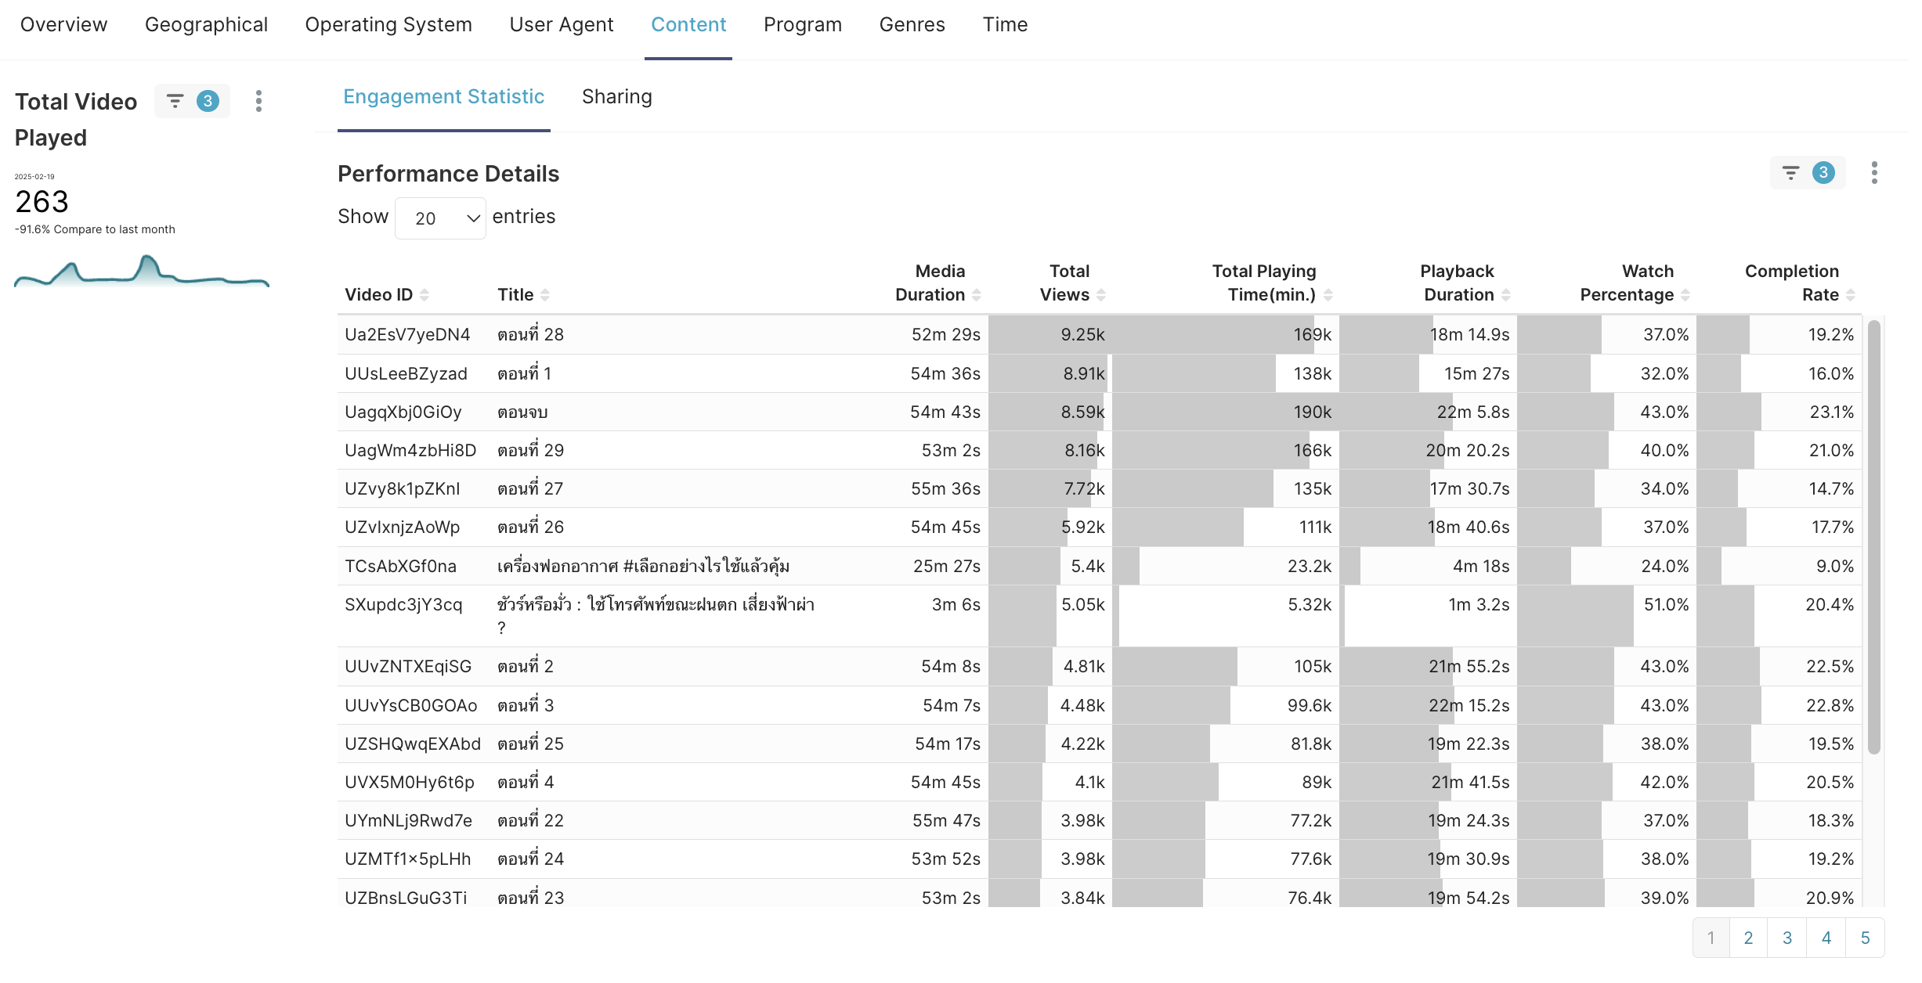This screenshot has width=1922, height=983.
Task: Click Video ID SXupdc3jY3cq
Action: pos(403,605)
